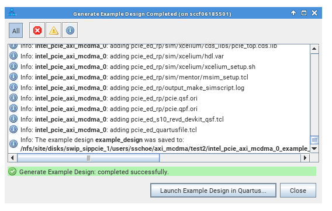The image size is (332, 211).
Task: Click the info icon beside msim_setup.tcl message
Action: [13, 77]
